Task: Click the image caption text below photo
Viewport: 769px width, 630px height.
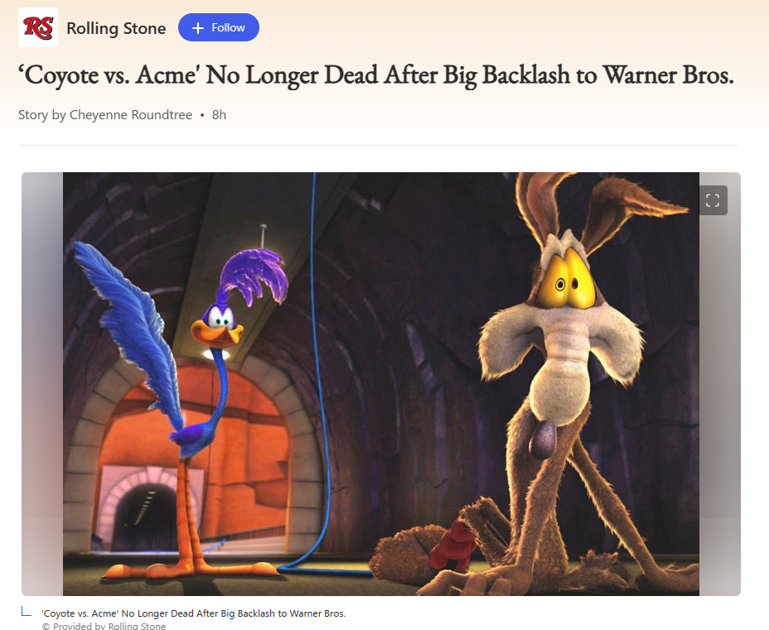Action: (194, 613)
